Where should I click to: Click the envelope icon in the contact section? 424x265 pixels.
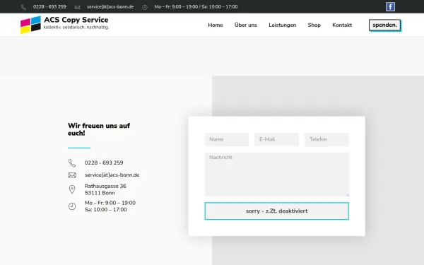pos(72,175)
